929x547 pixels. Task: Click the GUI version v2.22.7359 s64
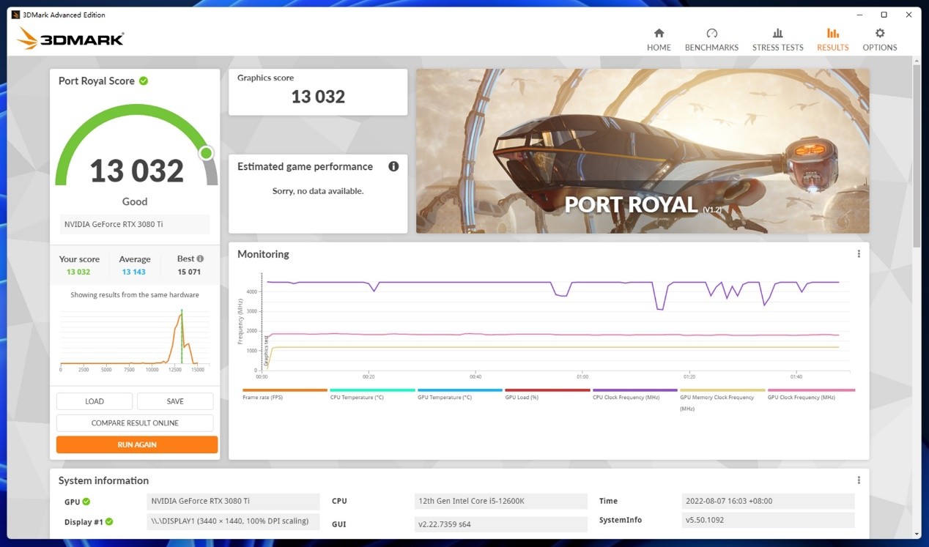click(501, 524)
